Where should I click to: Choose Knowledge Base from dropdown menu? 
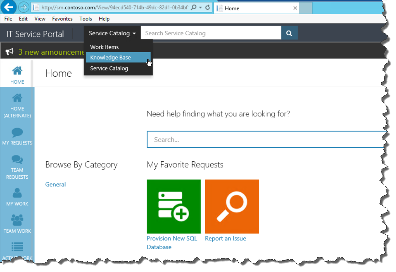pyautogui.click(x=110, y=58)
